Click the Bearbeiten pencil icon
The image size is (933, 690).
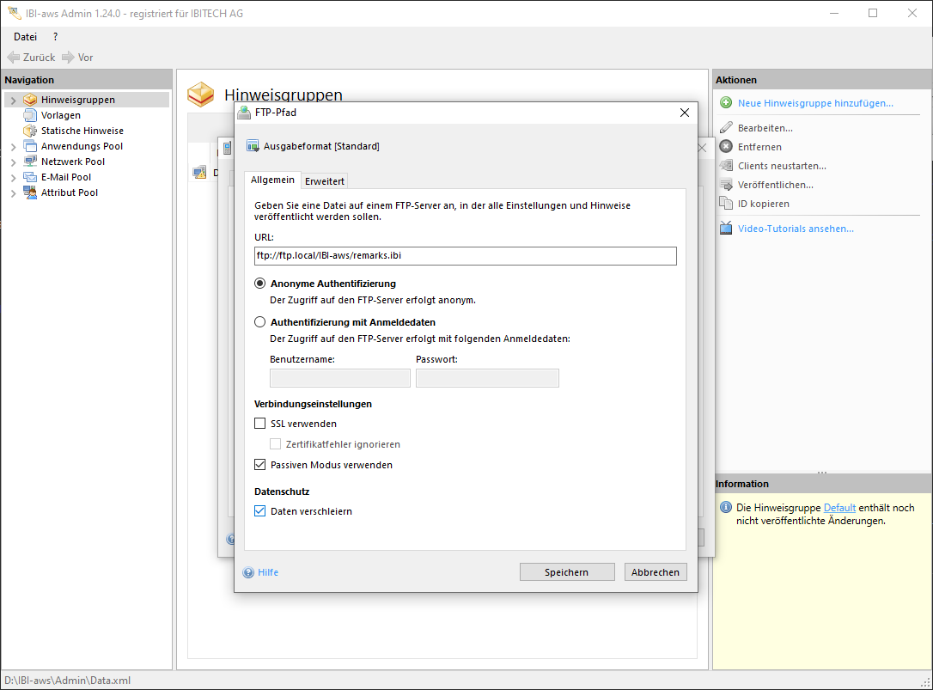726,128
